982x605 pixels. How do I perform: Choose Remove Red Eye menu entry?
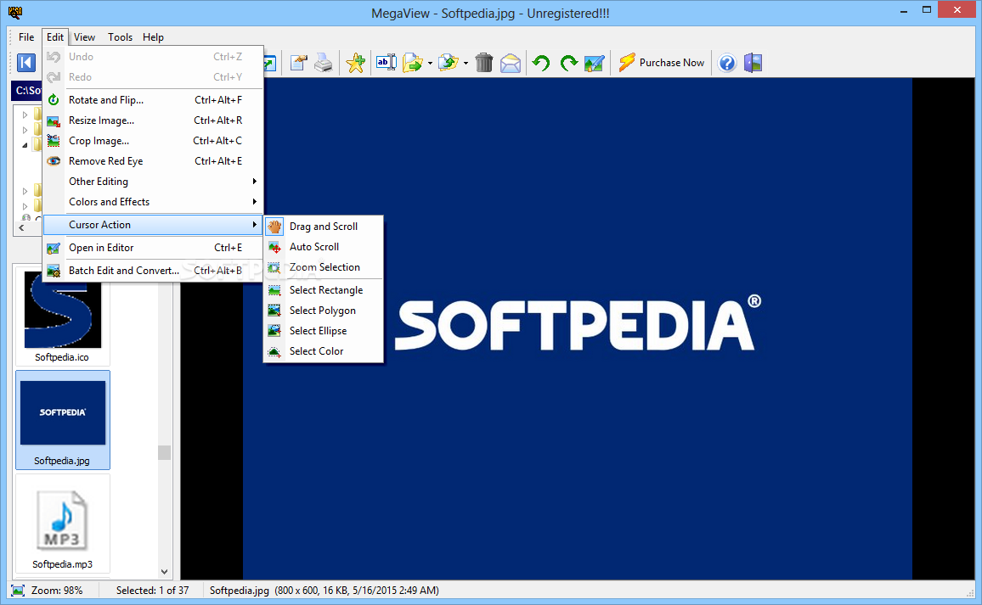click(x=153, y=160)
